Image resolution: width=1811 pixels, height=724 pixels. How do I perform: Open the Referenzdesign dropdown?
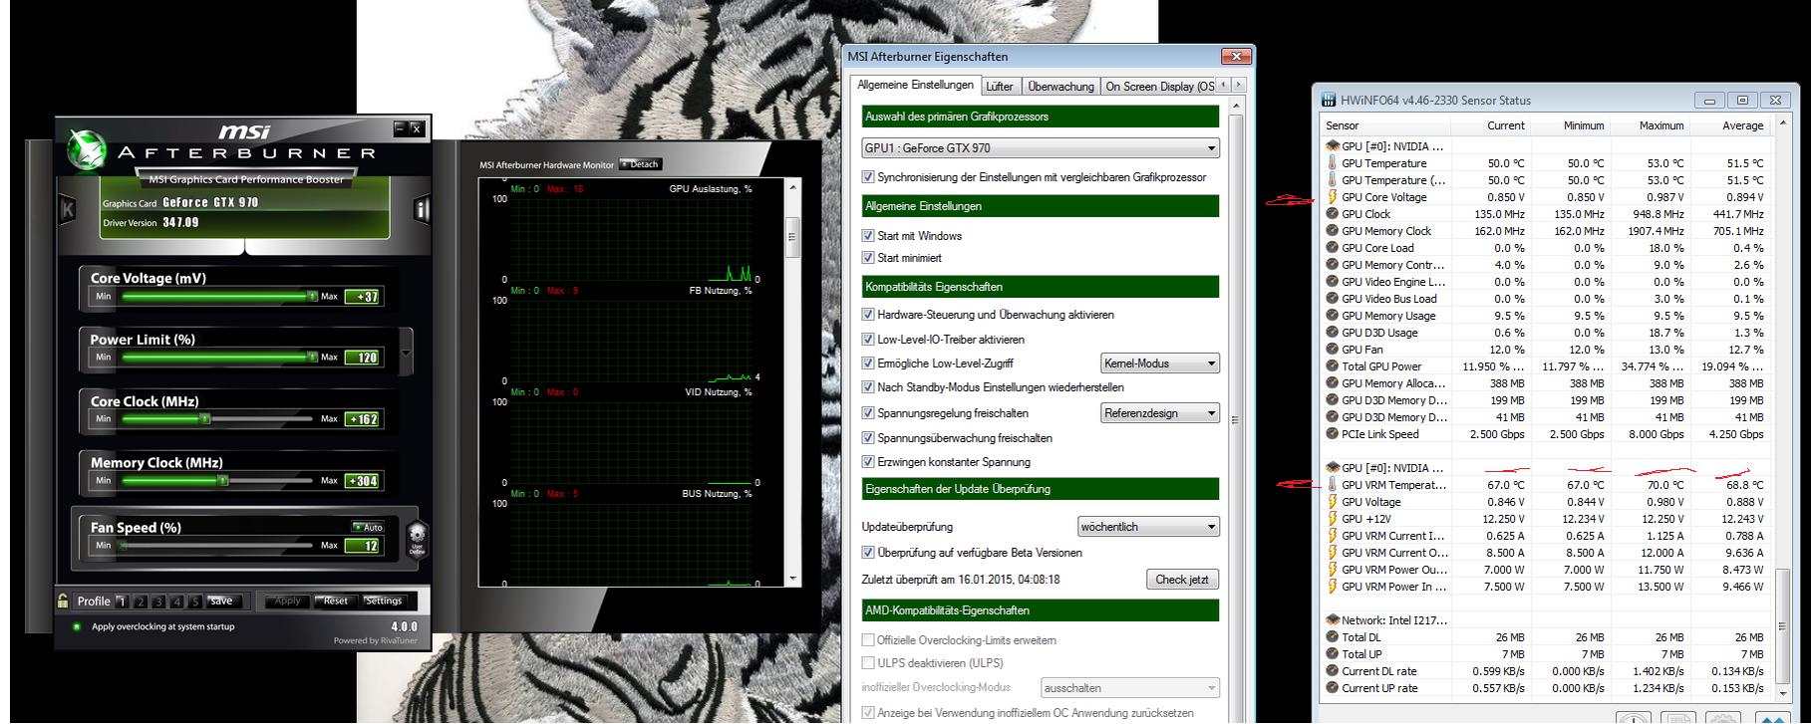[x=1160, y=413]
